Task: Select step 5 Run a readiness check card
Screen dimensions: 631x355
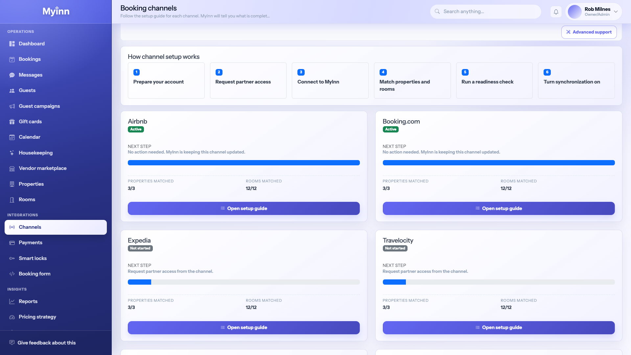Action: [494, 81]
